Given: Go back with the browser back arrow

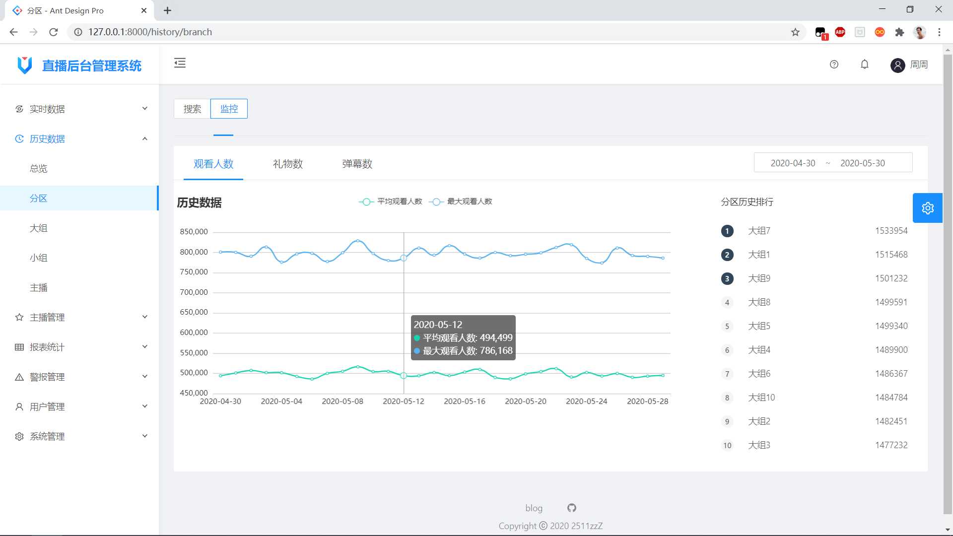Looking at the screenshot, I should click(x=13, y=32).
